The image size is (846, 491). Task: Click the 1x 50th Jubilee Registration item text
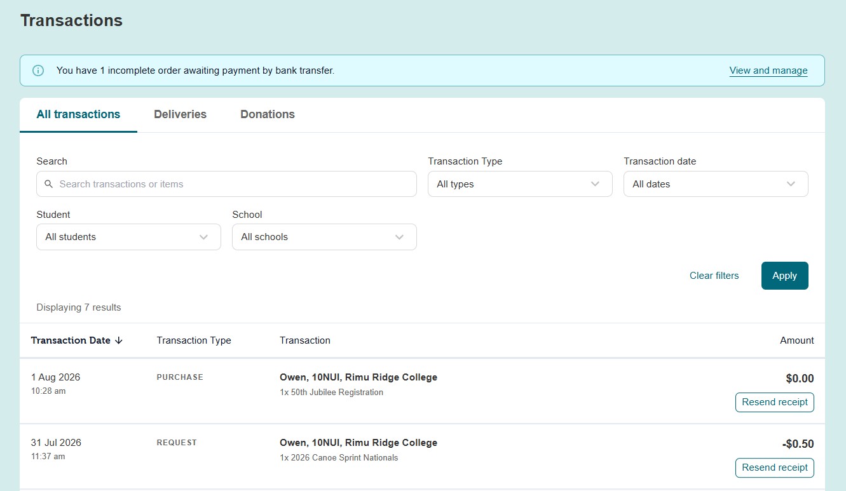coord(331,393)
